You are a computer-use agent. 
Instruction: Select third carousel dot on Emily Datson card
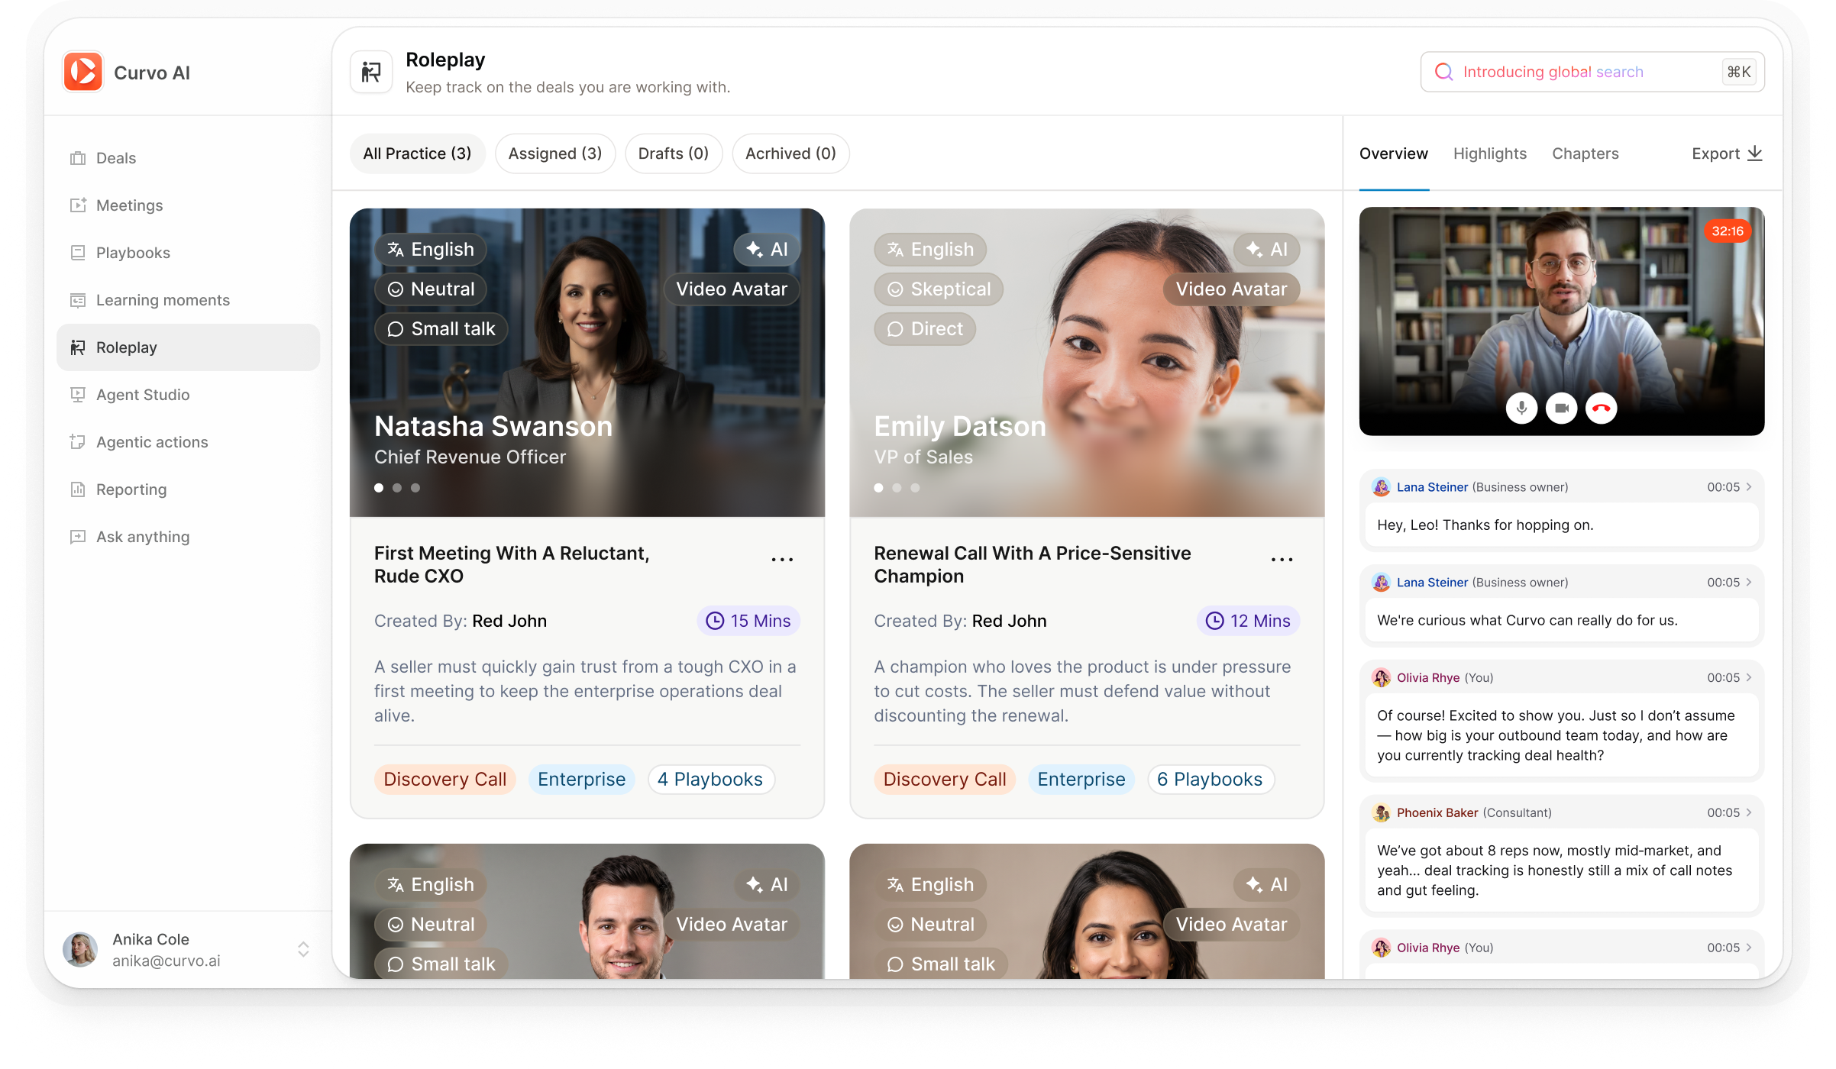(x=915, y=488)
